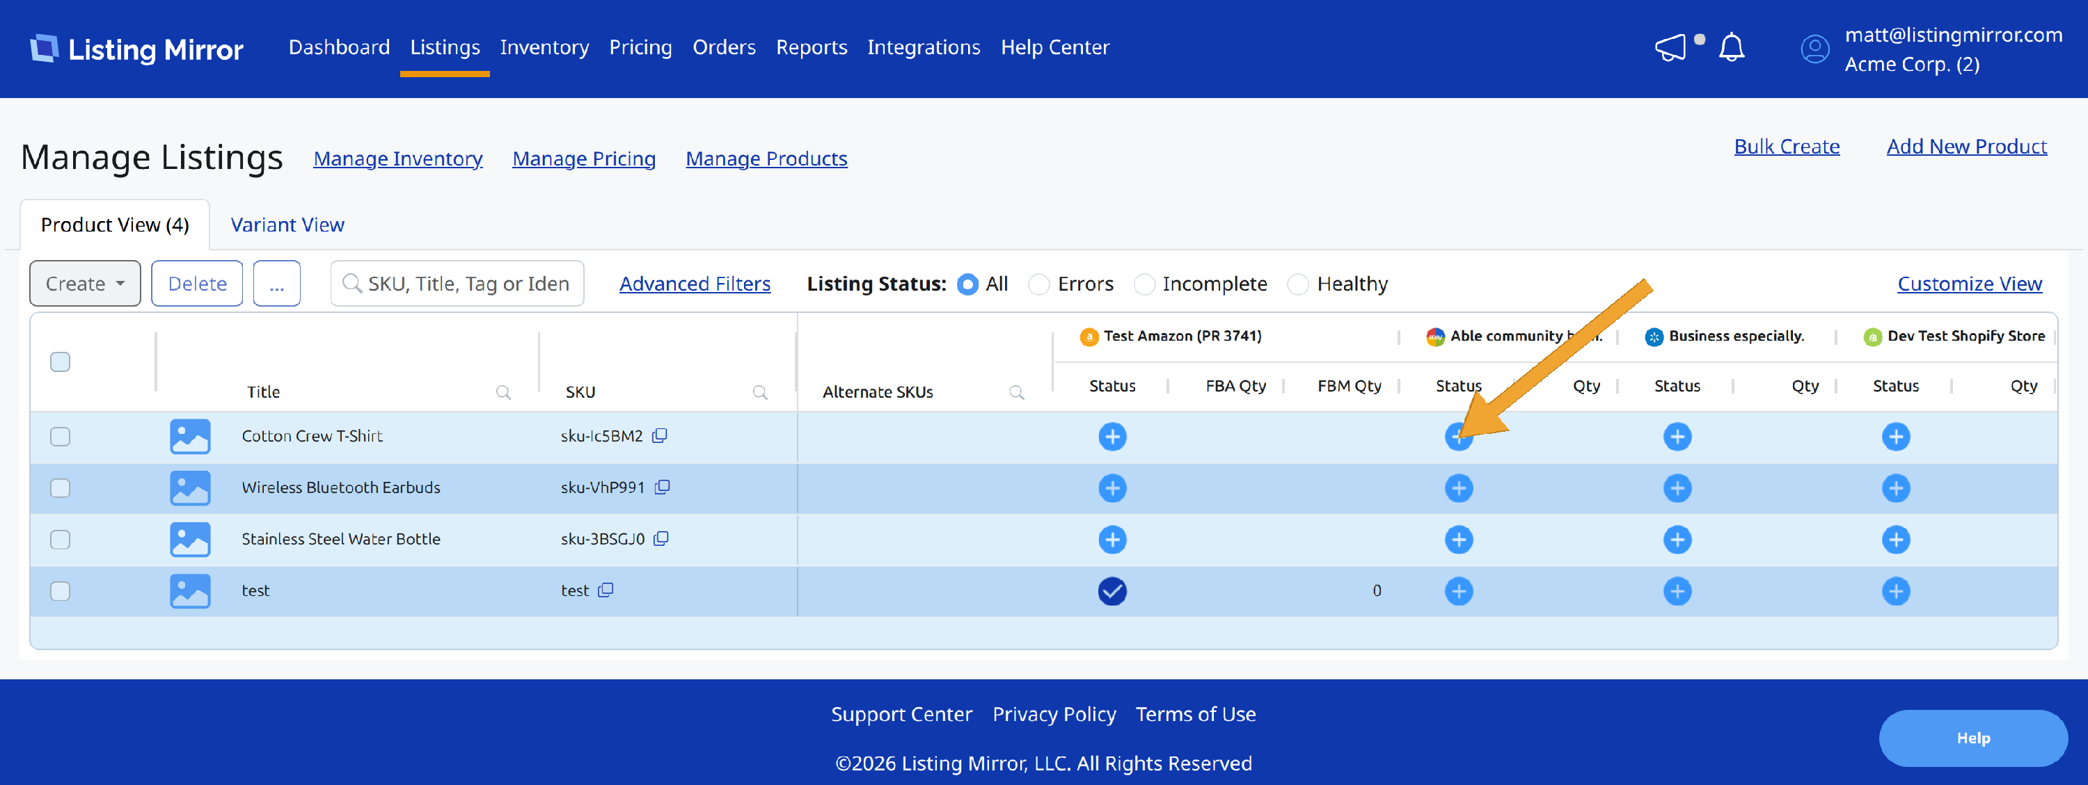The height and width of the screenshot is (785, 2088).
Task: Open Help Center in navigation
Action: 1054,47
